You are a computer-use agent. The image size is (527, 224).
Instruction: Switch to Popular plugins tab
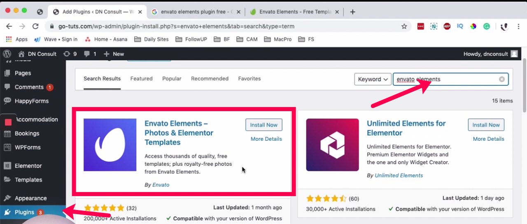pos(172,79)
